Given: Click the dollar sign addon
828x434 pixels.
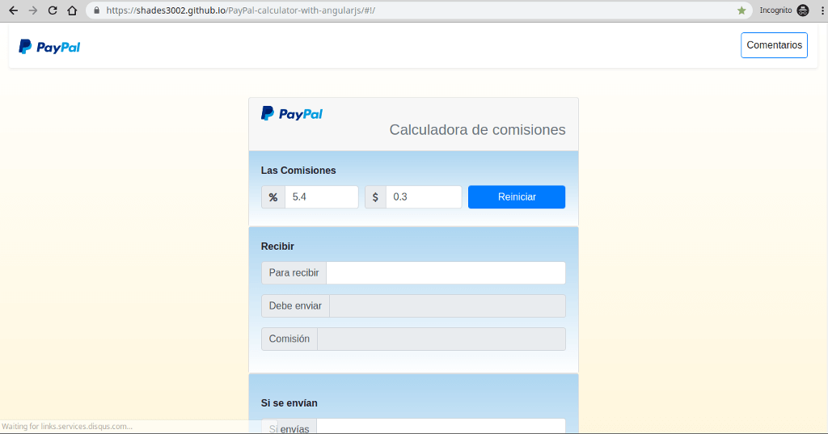Looking at the screenshot, I should click(375, 197).
